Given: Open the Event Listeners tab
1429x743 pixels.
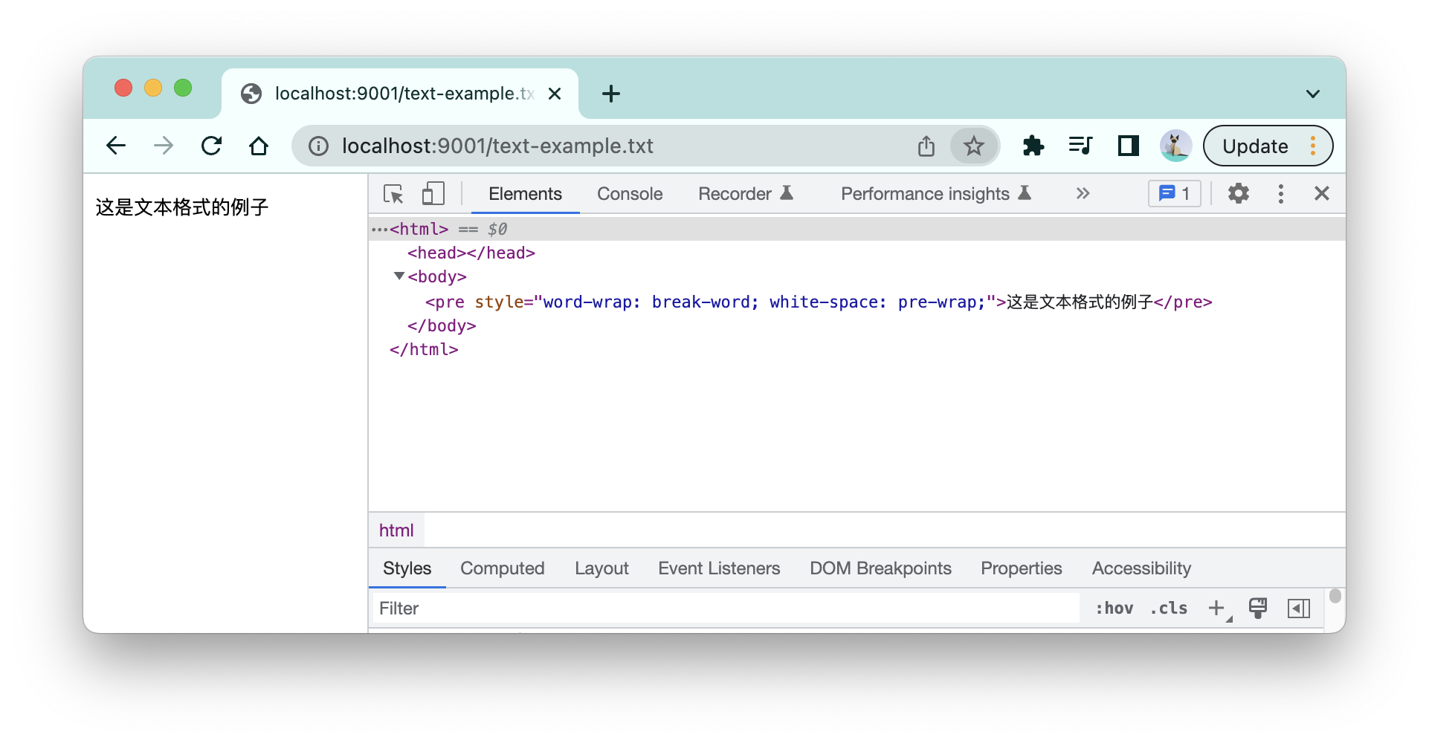Looking at the screenshot, I should point(719,568).
